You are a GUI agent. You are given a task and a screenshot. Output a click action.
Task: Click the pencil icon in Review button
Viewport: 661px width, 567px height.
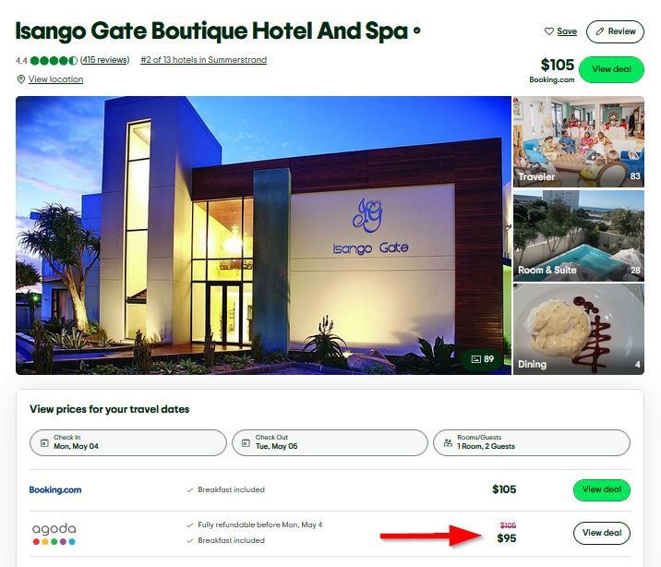pos(600,31)
